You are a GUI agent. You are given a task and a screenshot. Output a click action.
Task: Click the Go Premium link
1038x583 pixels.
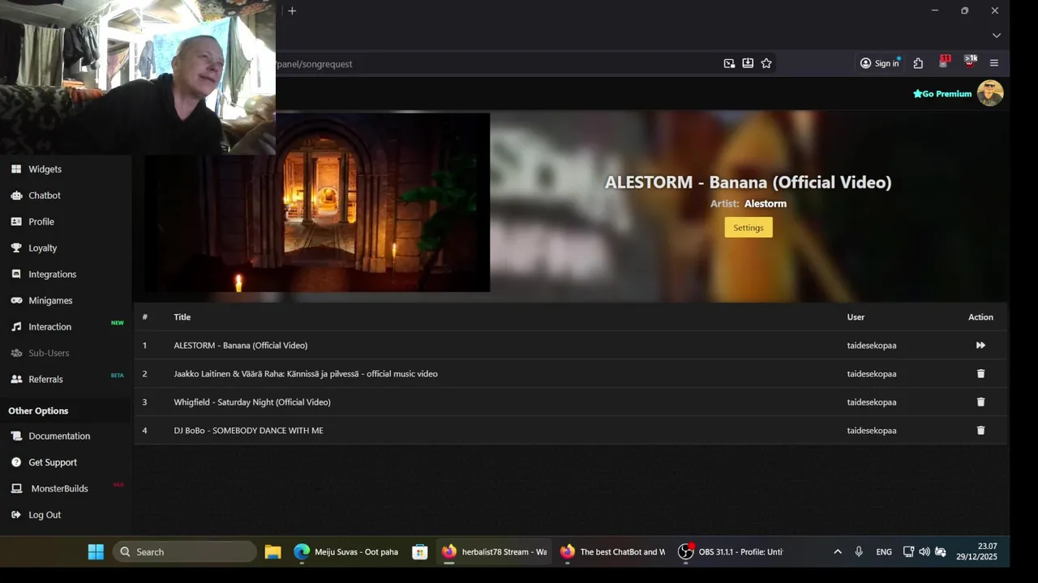942,94
